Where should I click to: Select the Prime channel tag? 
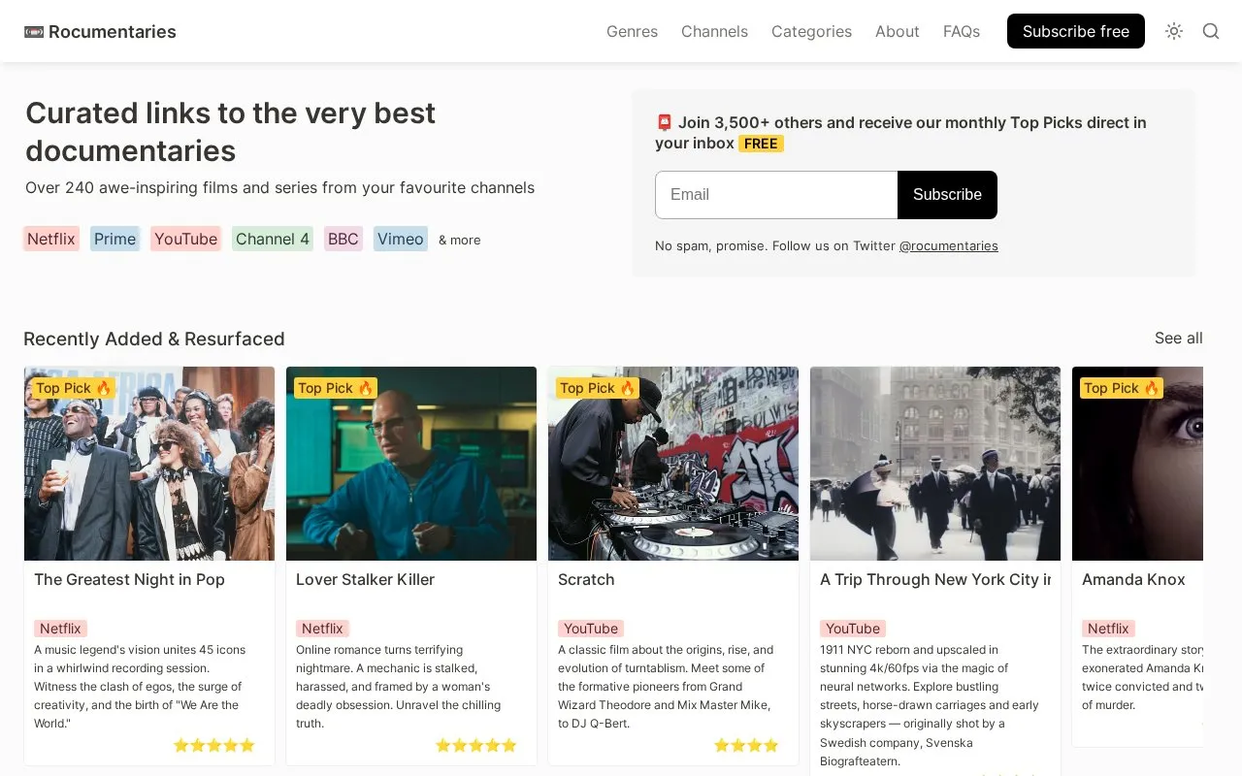[115, 239]
